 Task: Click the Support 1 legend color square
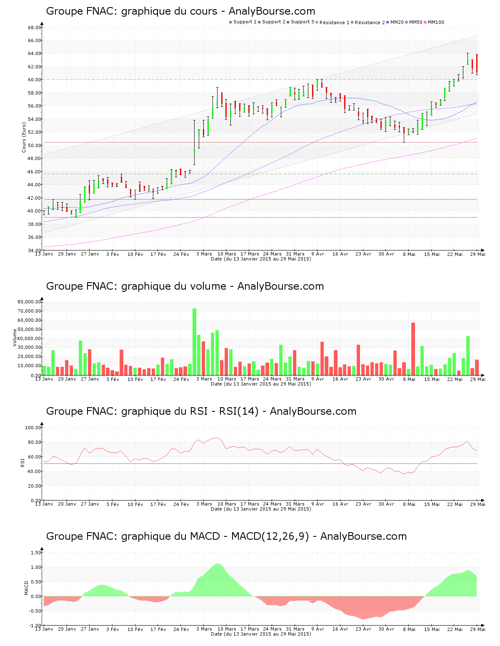tap(230, 22)
